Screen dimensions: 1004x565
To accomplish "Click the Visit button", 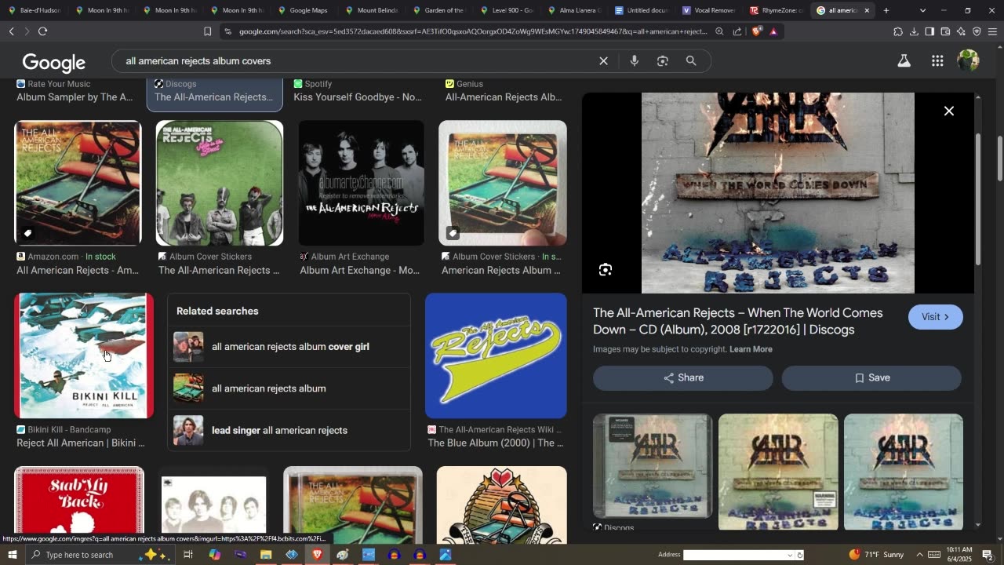I will coord(935,317).
